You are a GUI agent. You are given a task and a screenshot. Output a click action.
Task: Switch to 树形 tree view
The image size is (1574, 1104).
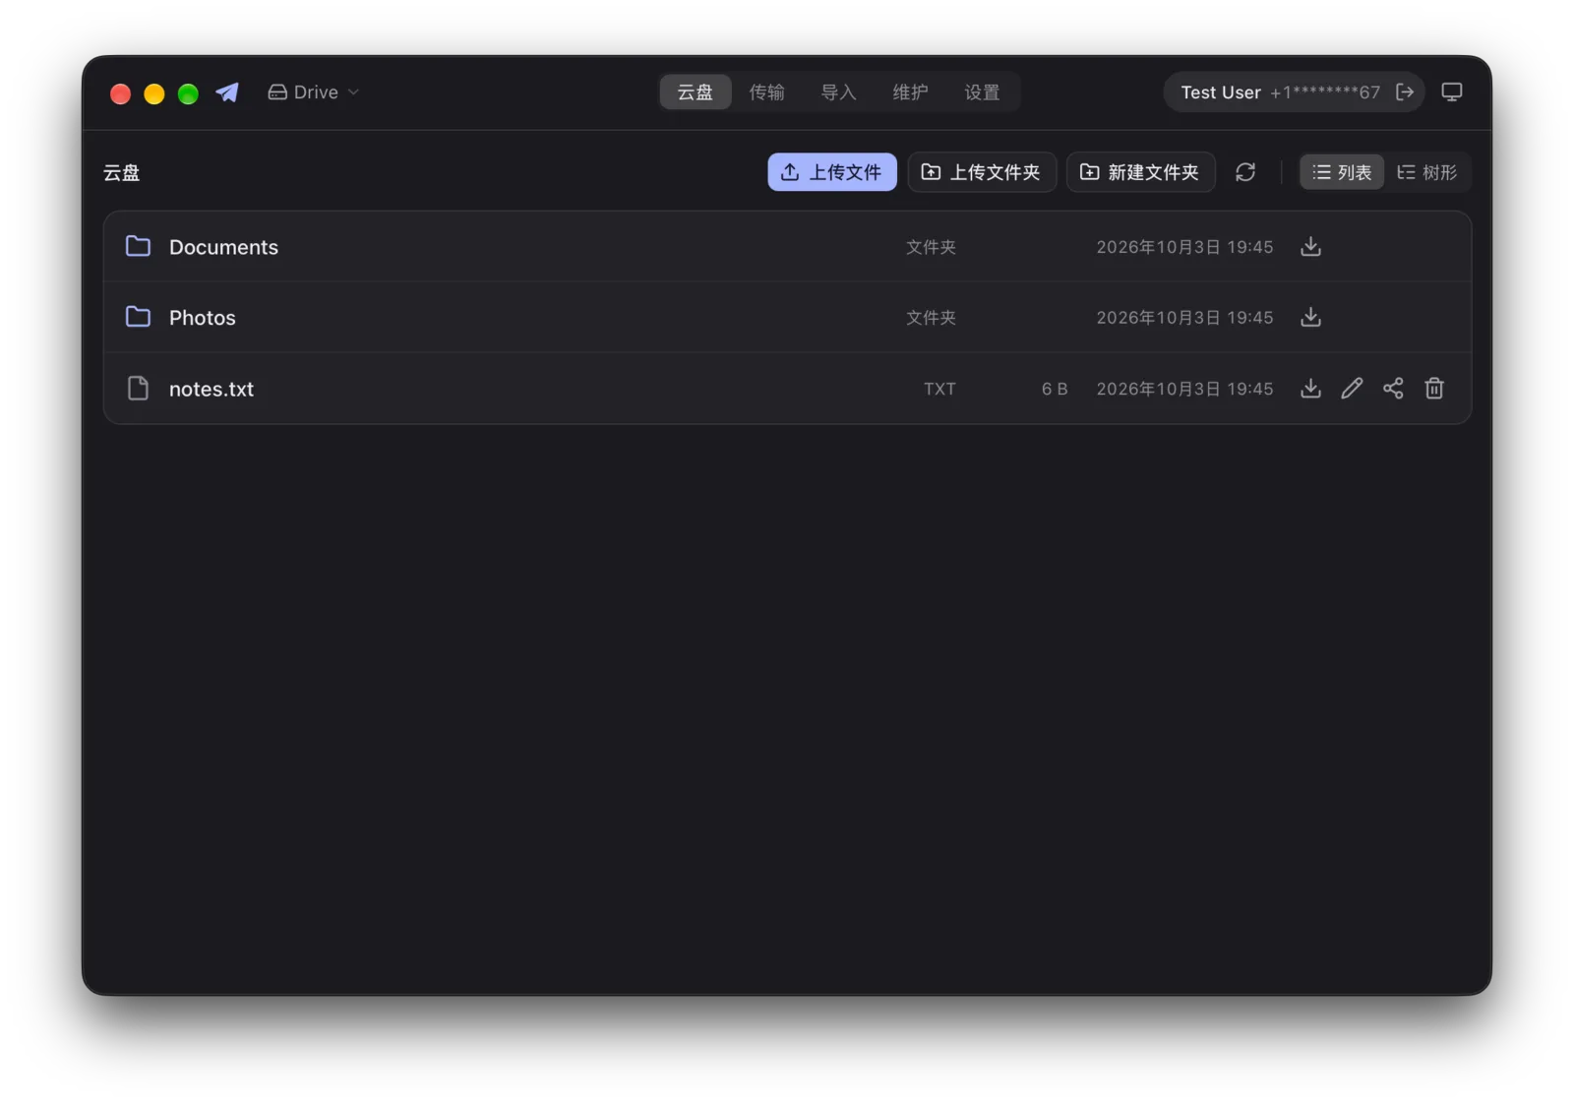1427,172
